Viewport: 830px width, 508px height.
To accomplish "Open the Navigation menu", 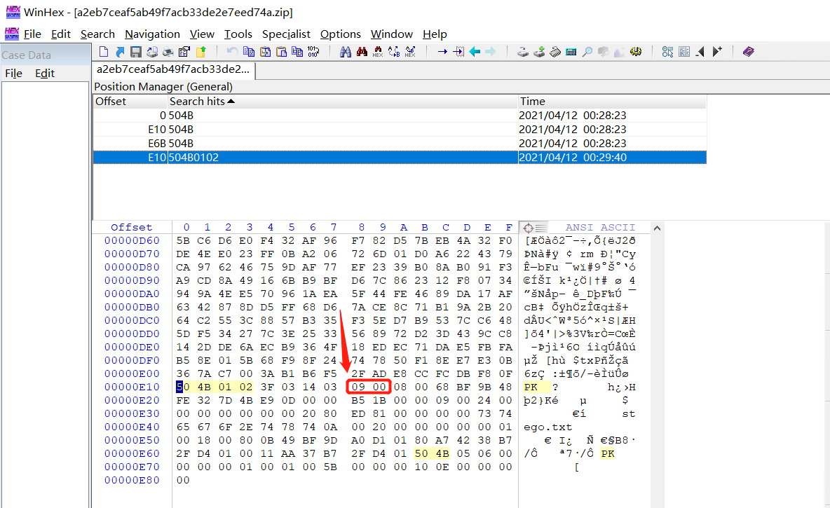I will [152, 34].
